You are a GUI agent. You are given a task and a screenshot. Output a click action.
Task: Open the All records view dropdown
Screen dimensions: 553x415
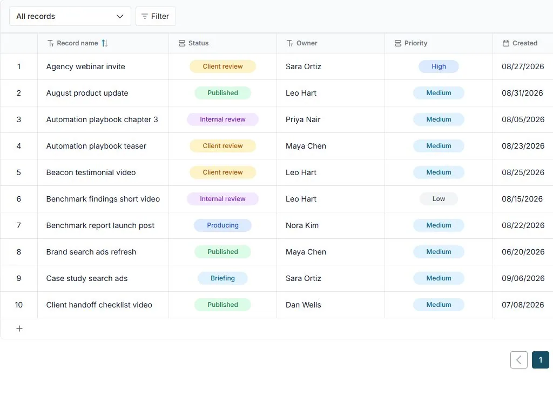pyautogui.click(x=70, y=16)
